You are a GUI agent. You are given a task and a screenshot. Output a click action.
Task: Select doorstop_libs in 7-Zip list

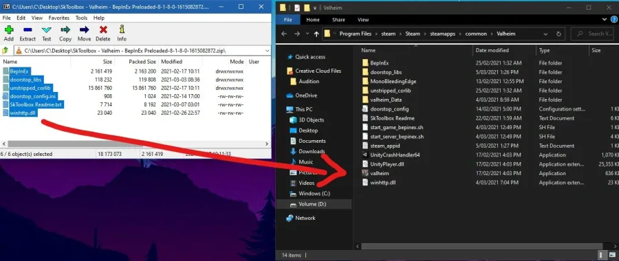coord(25,79)
